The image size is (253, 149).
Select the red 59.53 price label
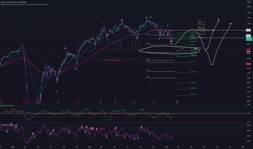[248, 51]
